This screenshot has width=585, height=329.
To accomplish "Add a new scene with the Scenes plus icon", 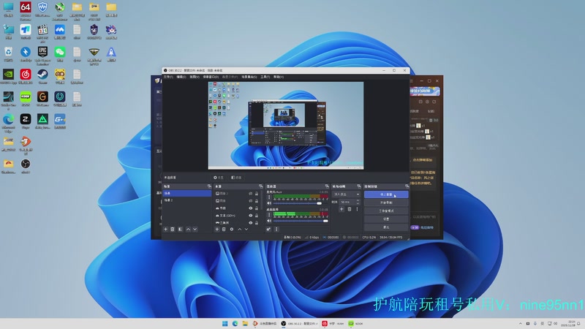I will 166,229.
